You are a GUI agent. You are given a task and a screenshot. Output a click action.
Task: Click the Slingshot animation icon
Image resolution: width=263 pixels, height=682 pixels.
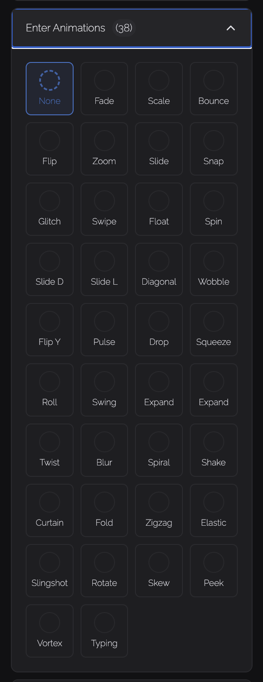coord(50,562)
